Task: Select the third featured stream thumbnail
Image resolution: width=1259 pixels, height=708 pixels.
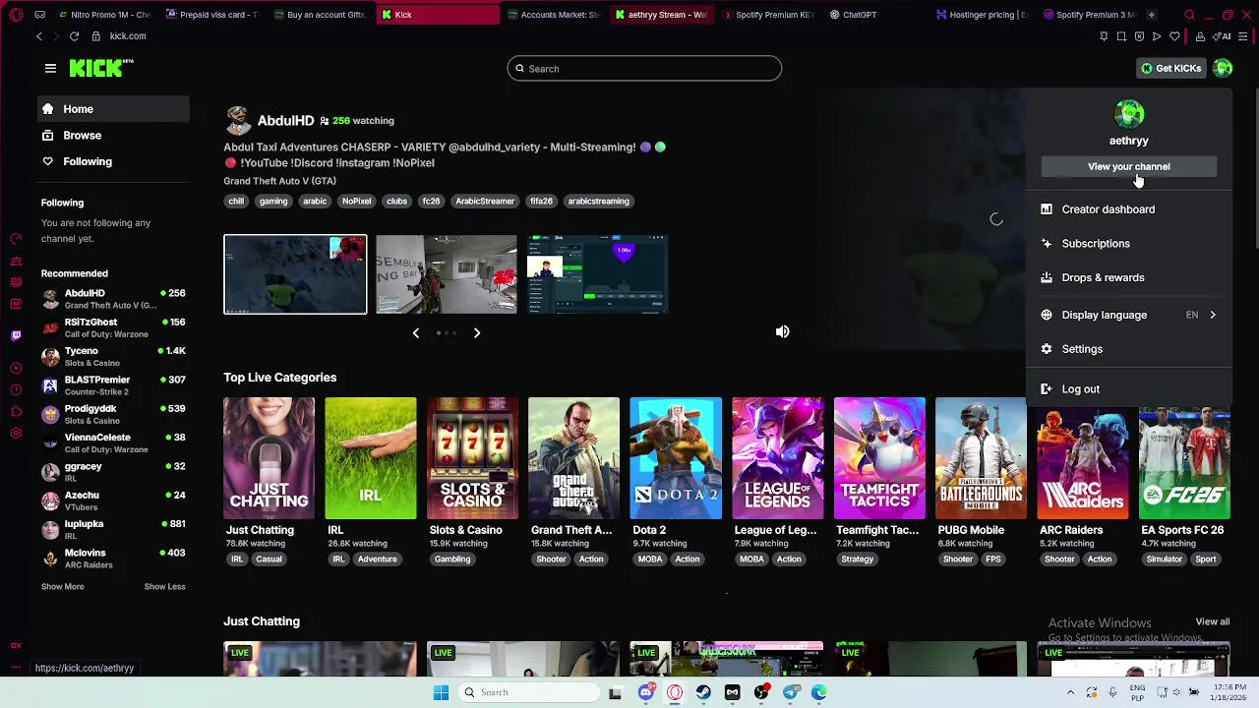Action: [598, 274]
